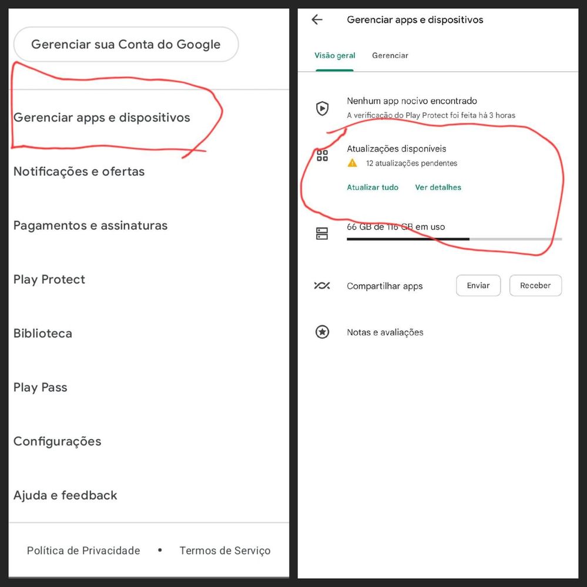Open Gerenciar apps e dispositivos menu item
The width and height of the screenshot is (587, 587).
click(149, 118)
